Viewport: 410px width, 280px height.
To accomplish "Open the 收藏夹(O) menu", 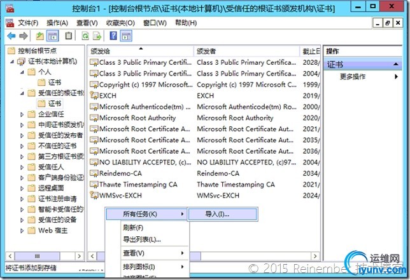I will pos(120,23).
